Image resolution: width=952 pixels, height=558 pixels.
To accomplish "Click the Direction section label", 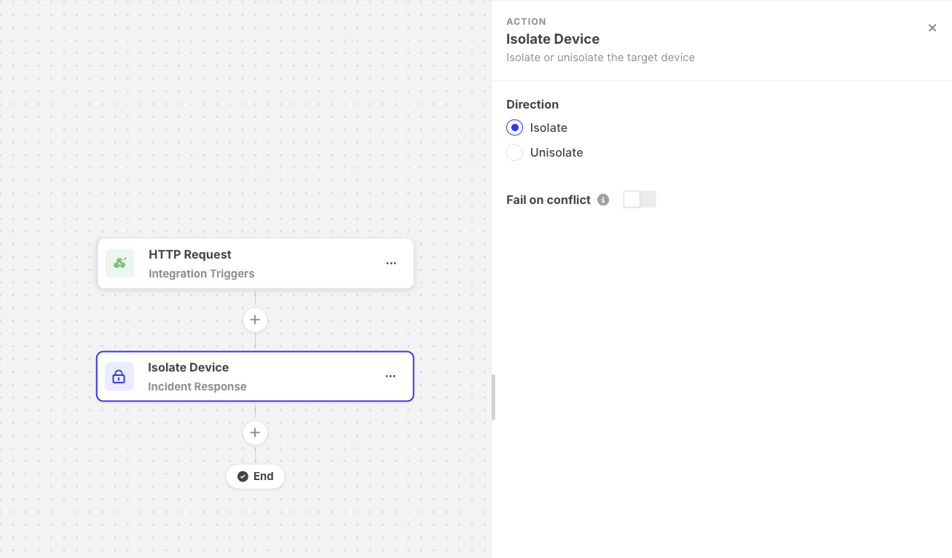I will (532, 104).
